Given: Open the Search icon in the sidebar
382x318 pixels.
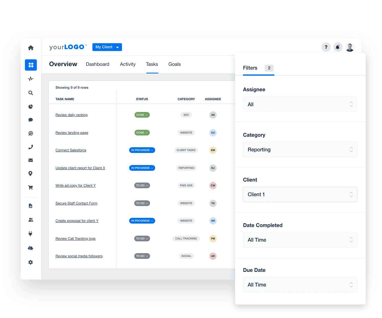Looking at the screenshot, I should click(x=31, y=93).
